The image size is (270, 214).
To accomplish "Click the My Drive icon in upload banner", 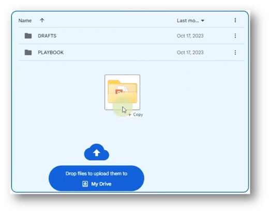I will [x=85, y=184].
